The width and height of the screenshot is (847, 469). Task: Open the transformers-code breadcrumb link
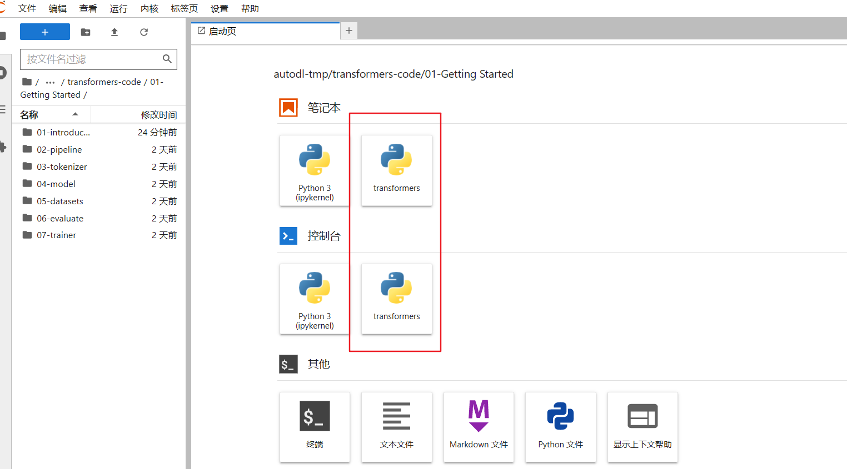[x=104, y=82]
